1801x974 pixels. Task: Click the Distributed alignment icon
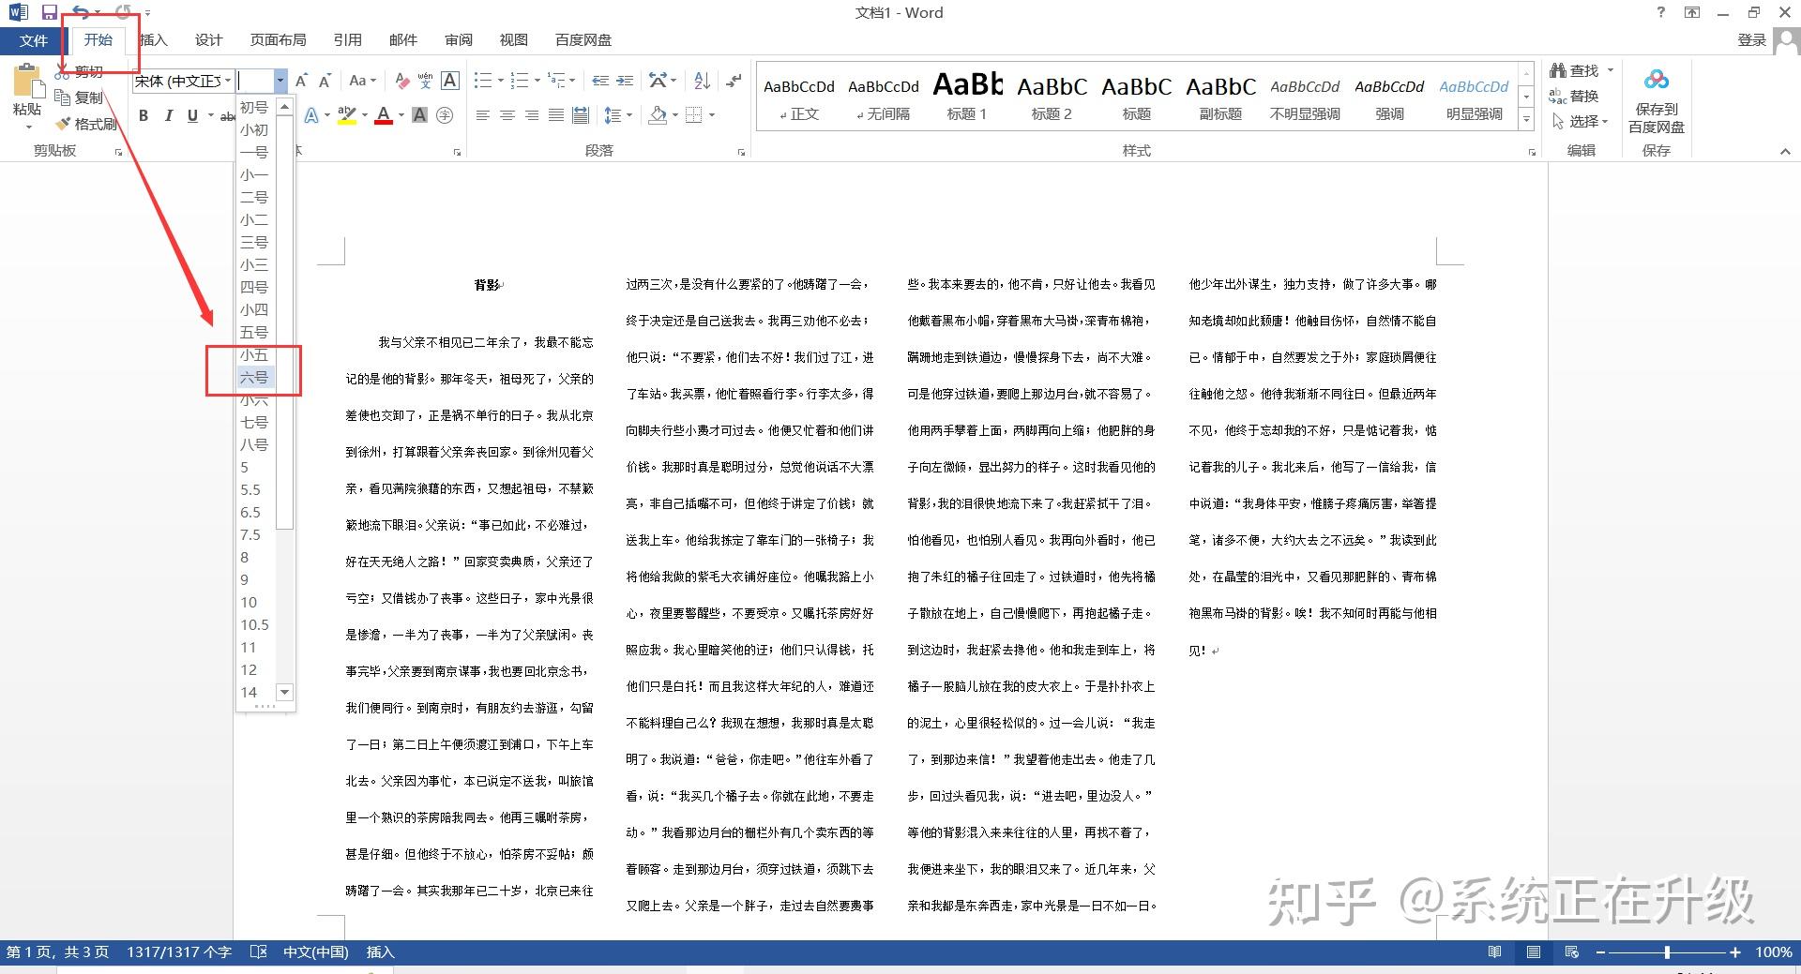tap(581, 115)
